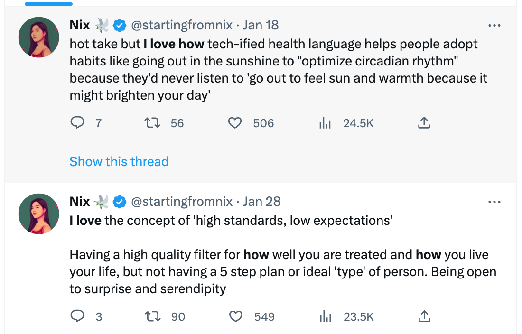Open @startingfromnix handle on first tweet
The height and width of the screenshot is (334, 522).
182,25
